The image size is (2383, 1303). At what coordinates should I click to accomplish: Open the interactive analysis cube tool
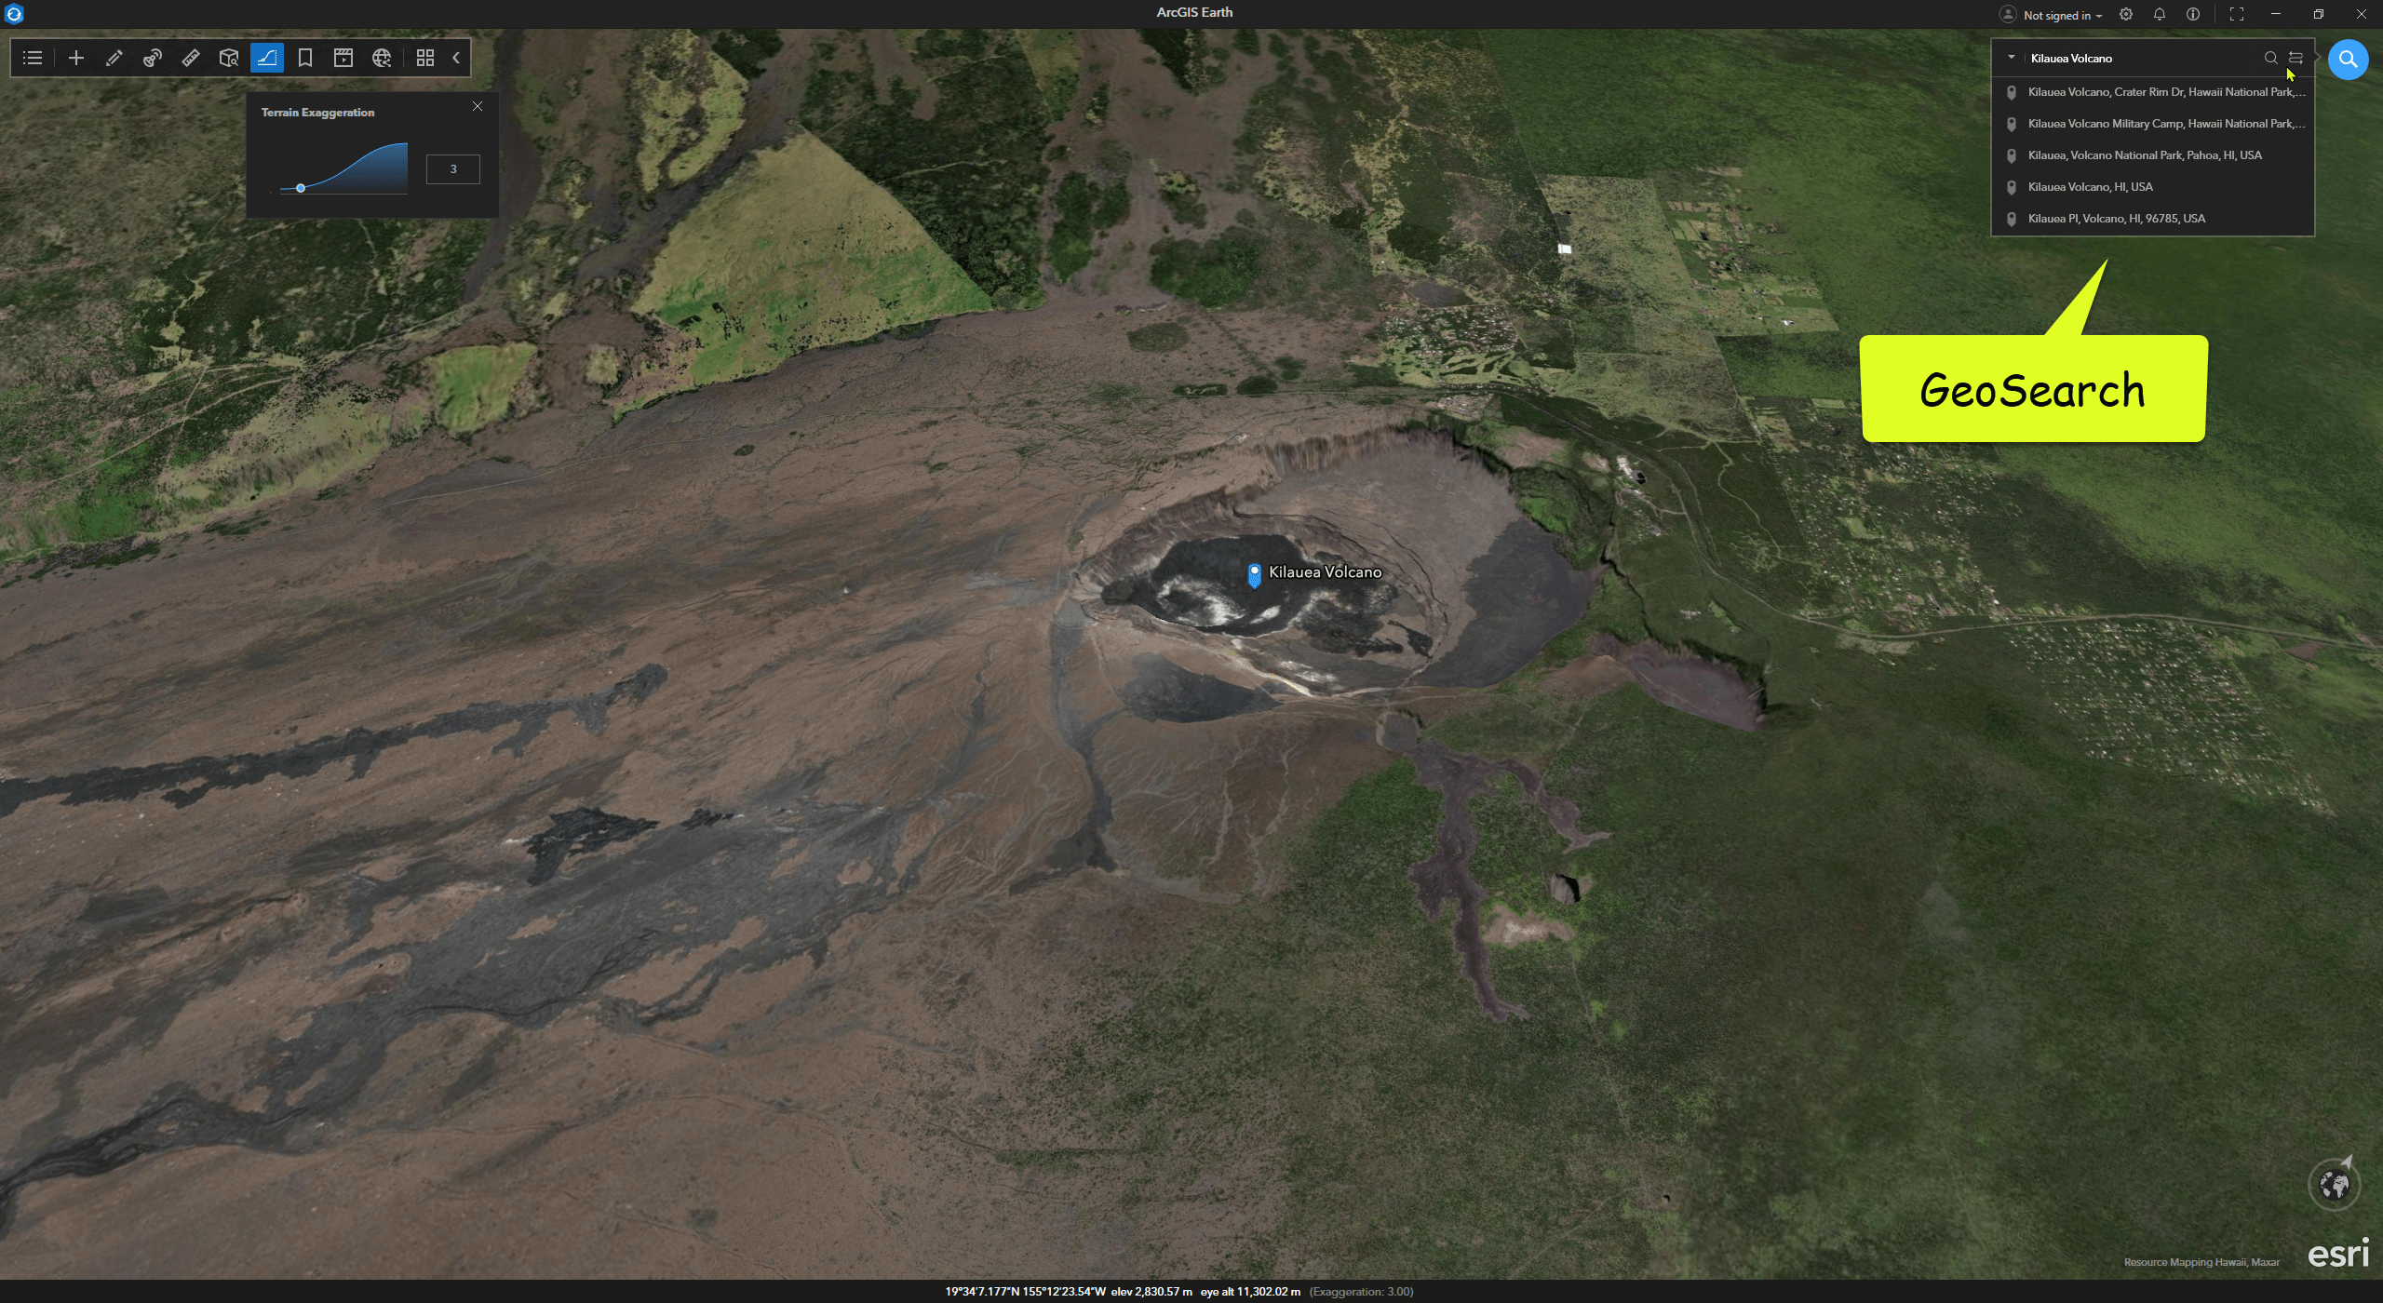tap(229, 58)
